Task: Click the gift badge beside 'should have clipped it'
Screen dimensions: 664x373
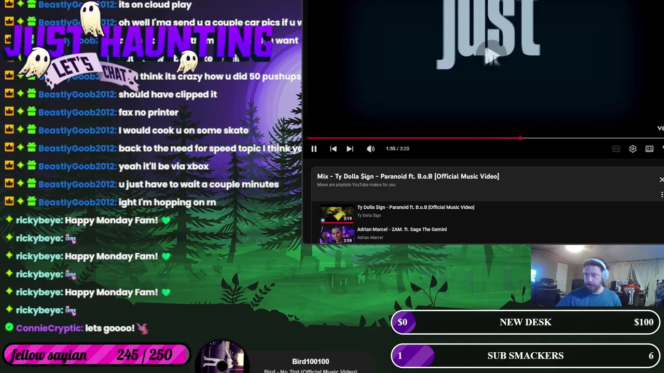Action: (32, 94)
